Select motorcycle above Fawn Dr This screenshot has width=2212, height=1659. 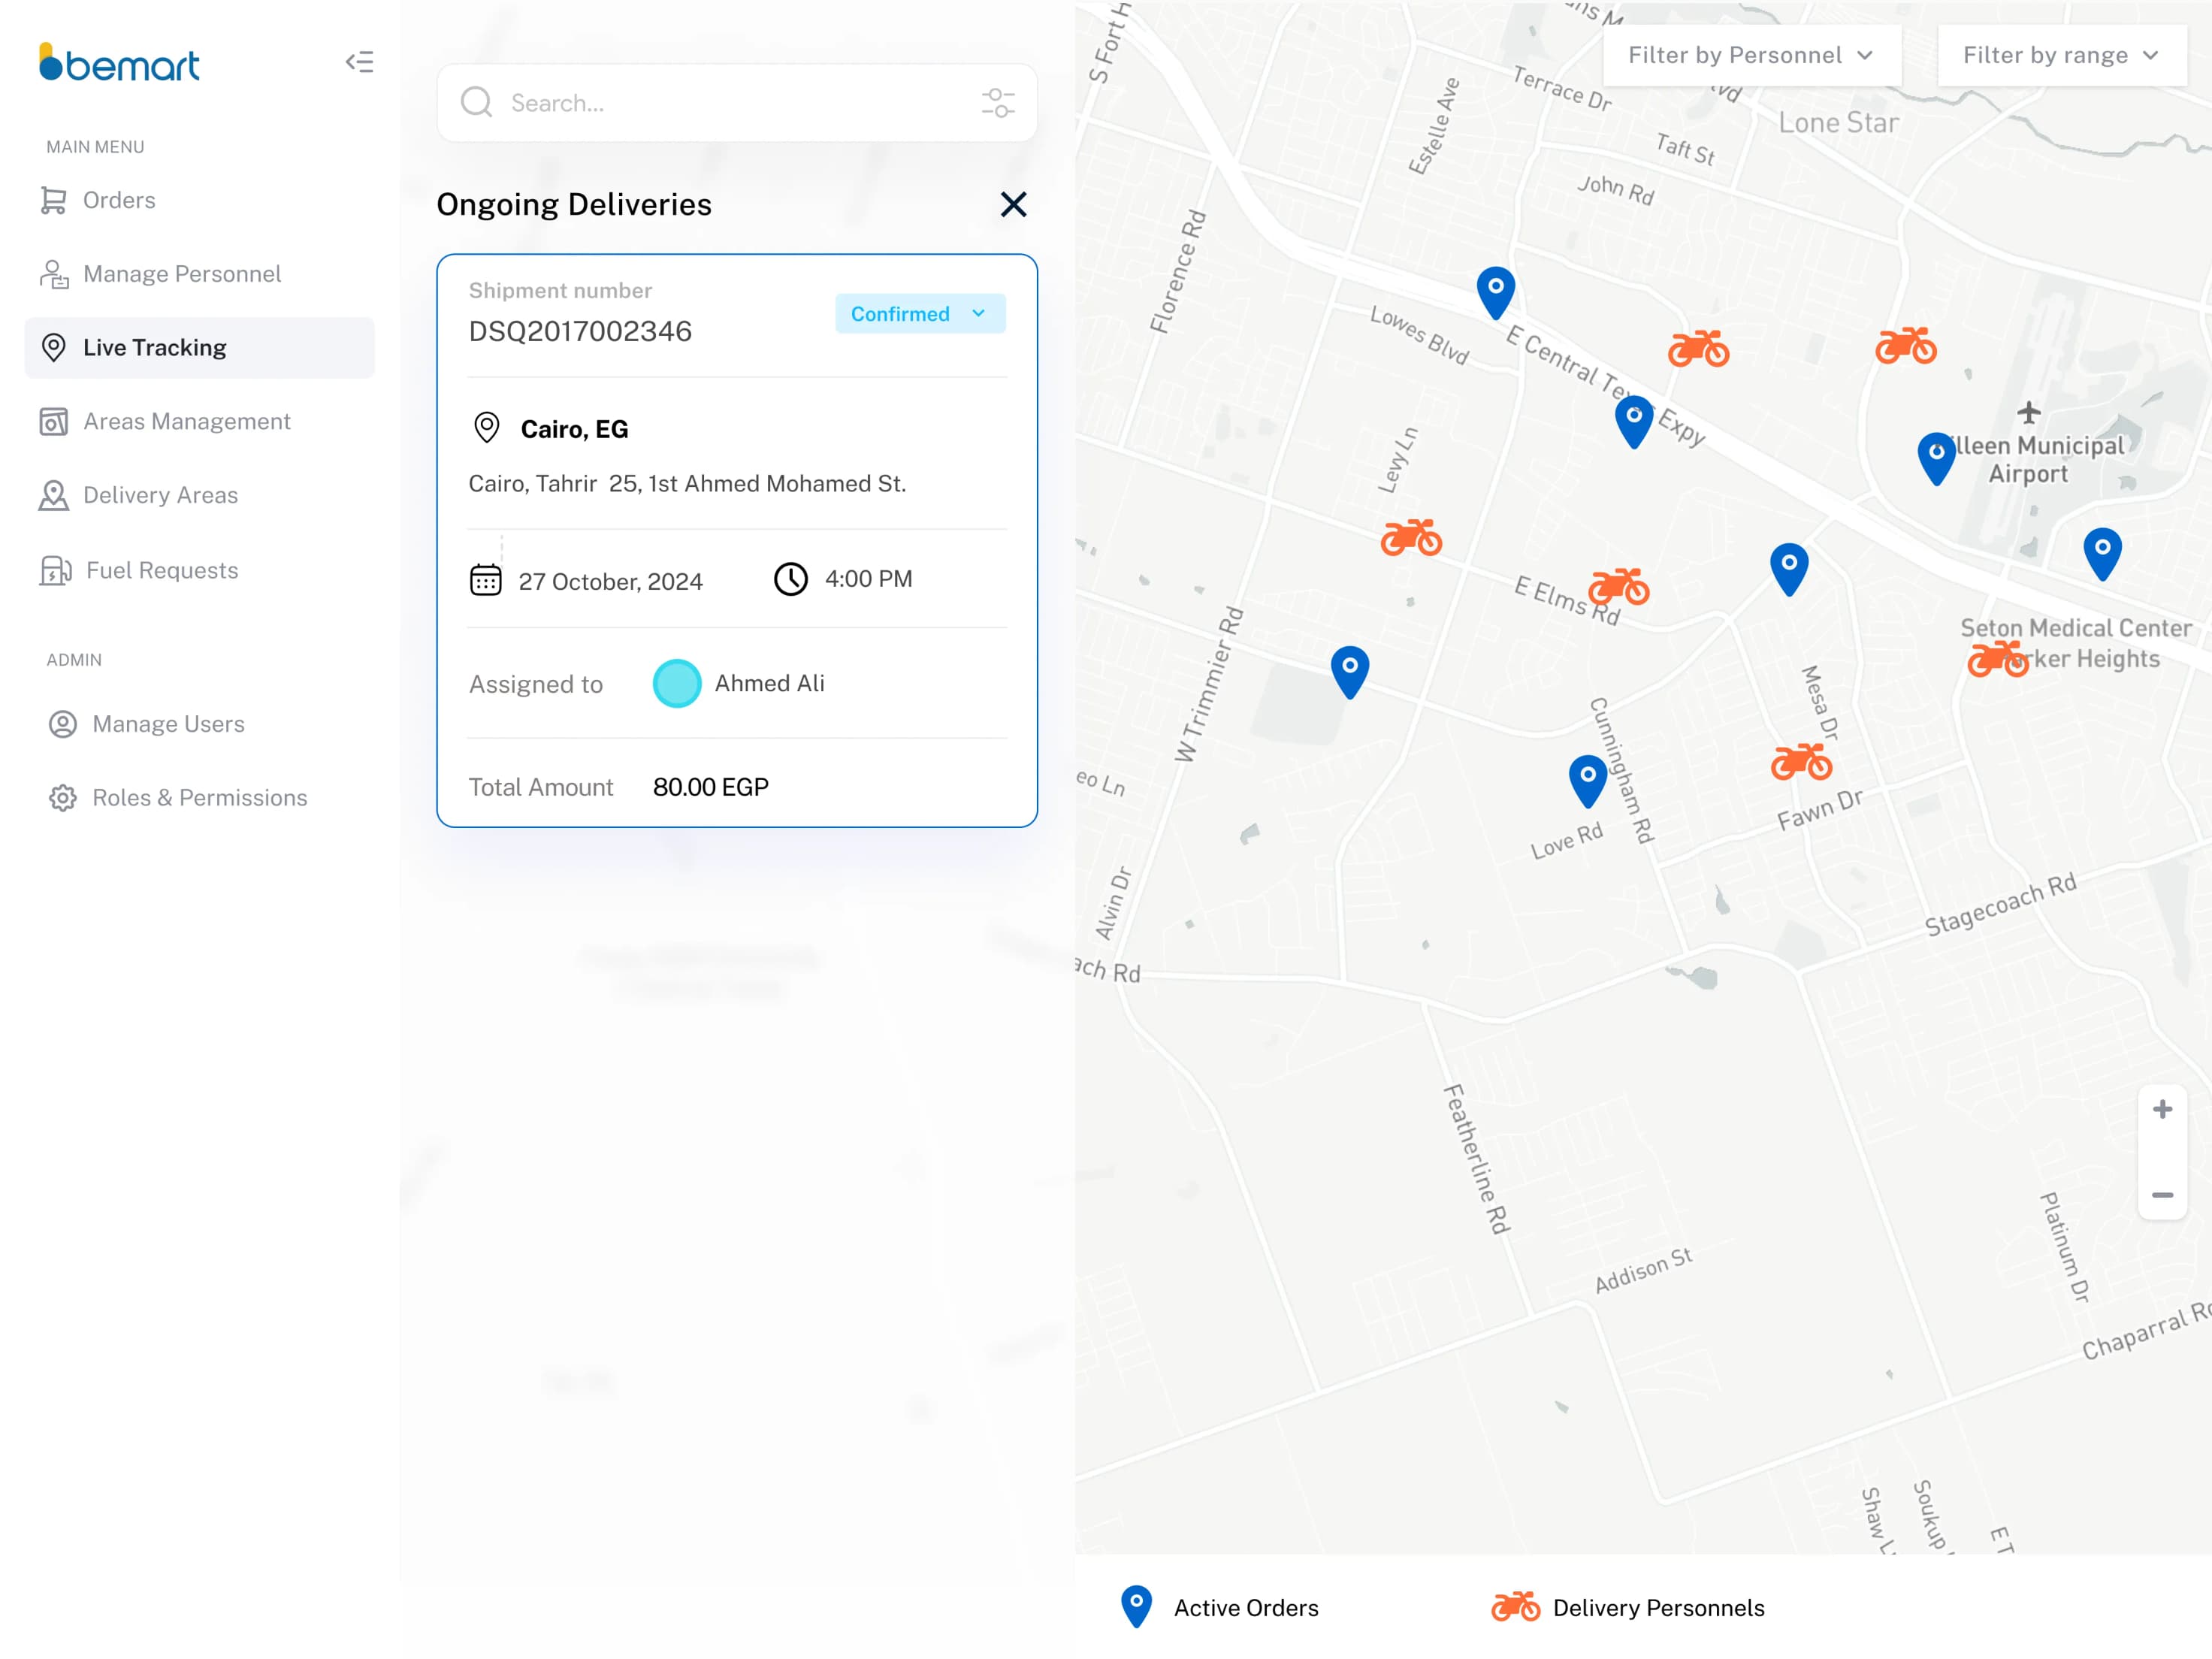click(1801, 762)
